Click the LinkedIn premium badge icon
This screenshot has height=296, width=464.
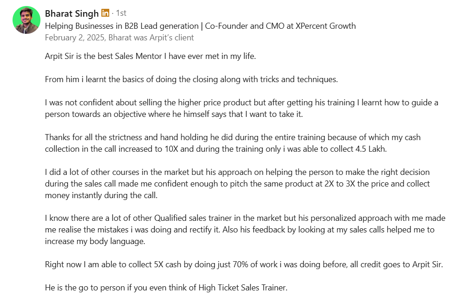click(105, 13)
